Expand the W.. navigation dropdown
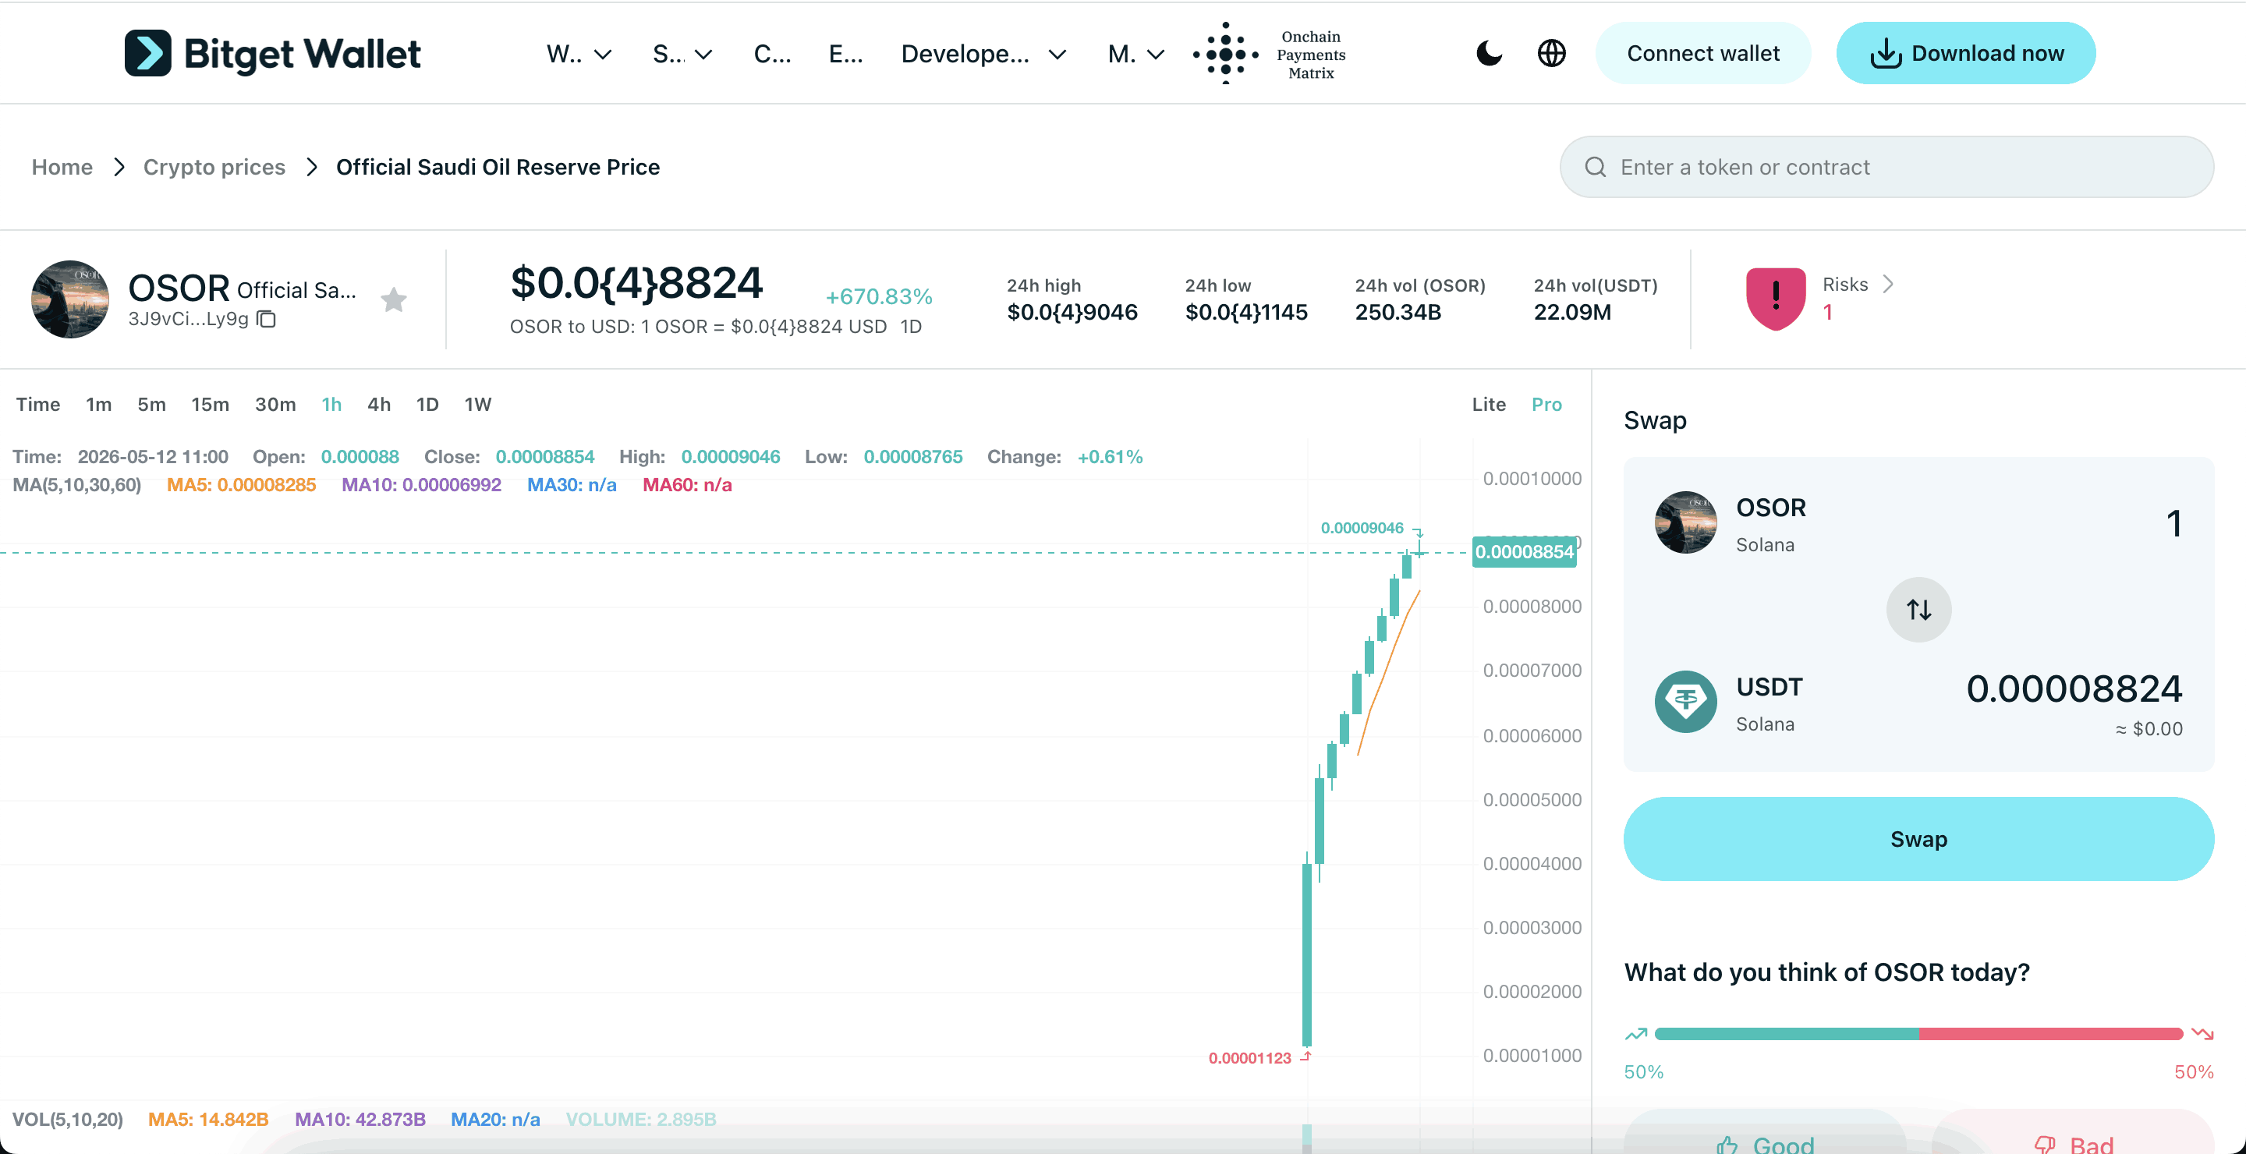Screen dimensions: 2246x1154 (579, 54)
